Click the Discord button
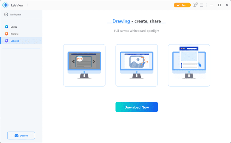Image resolution: width=231 pixels, height=143 pixels. (x=21, y=136)
